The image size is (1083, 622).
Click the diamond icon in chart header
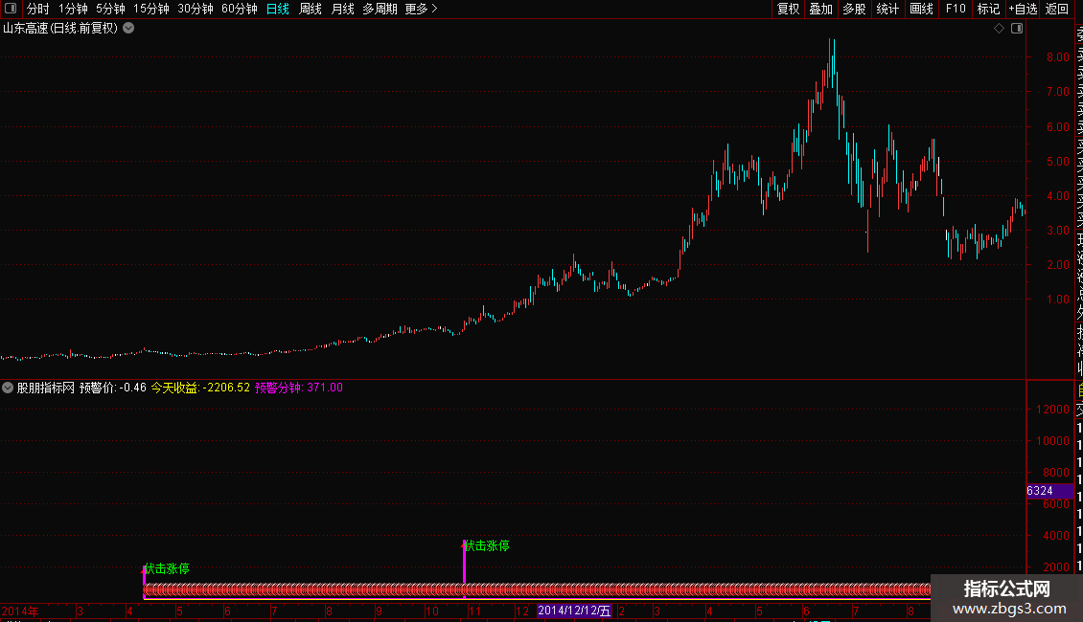(999, 29)
